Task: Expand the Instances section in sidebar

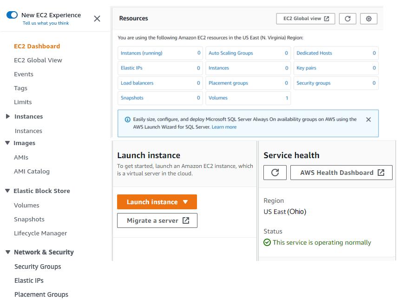Action: (8, 116)
